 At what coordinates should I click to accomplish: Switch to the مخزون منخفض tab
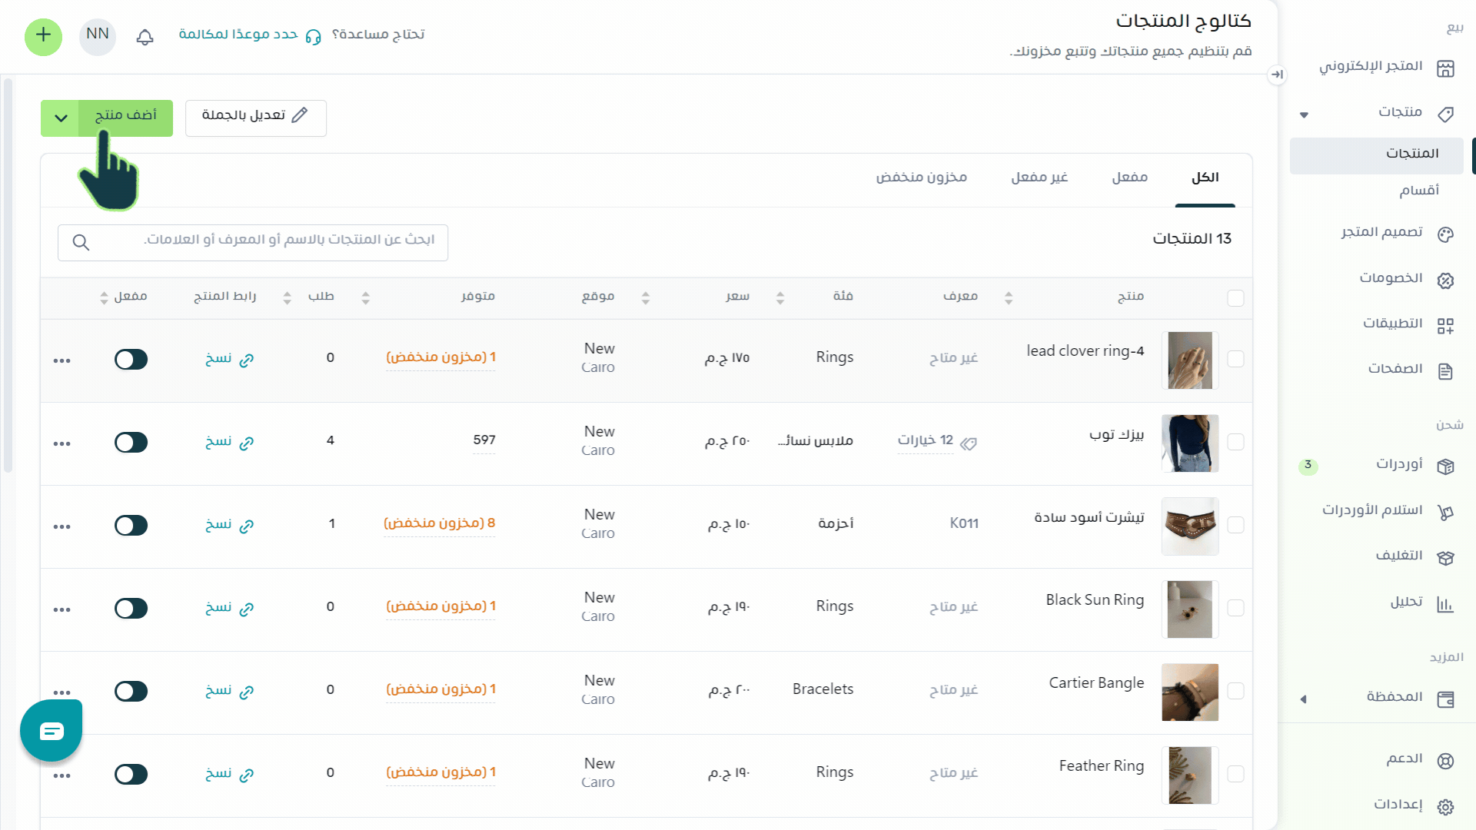click(x=921, y=178)
